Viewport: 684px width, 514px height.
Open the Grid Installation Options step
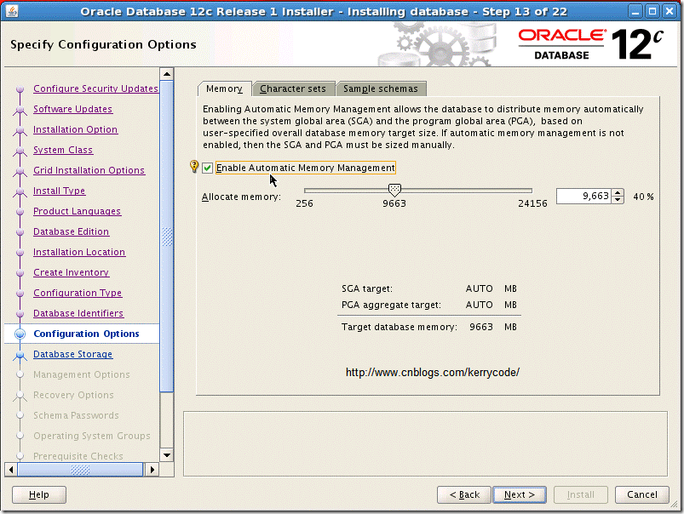[89, 170]
